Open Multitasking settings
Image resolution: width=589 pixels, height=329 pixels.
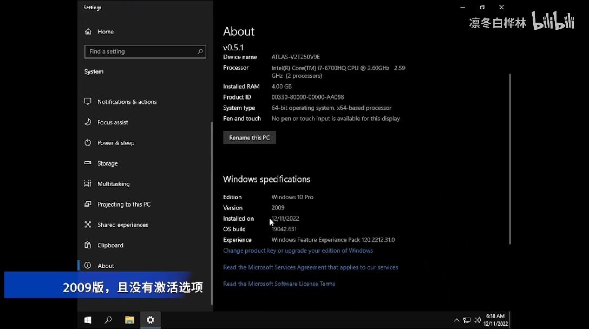[114, 183]
